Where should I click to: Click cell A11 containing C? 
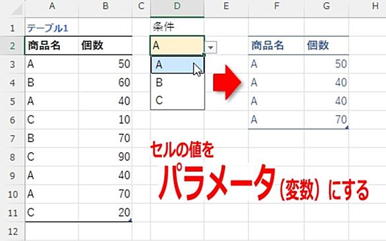pyautogui.click(x=51, y=213)
